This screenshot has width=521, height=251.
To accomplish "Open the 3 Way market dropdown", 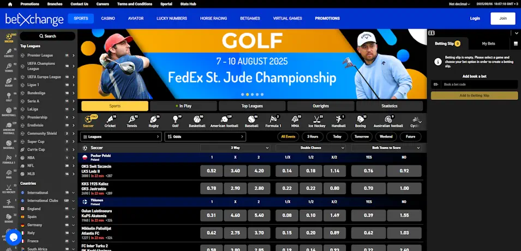I will [235, 148].
